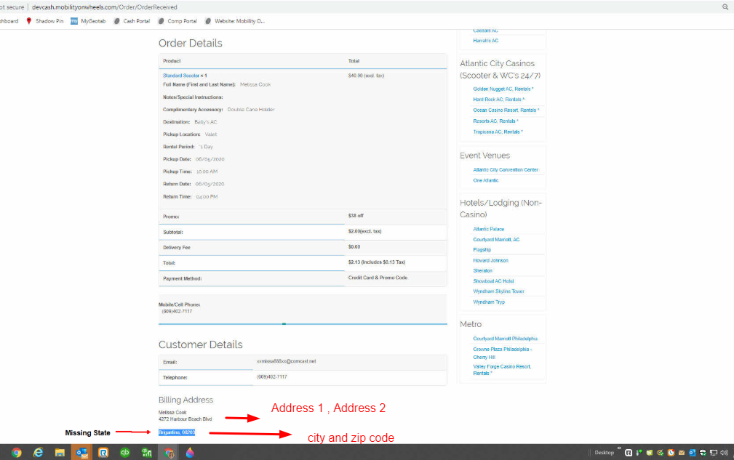Click the green QuickBooks taskbar icon
The image size is (734, 460).
[124, 452]
